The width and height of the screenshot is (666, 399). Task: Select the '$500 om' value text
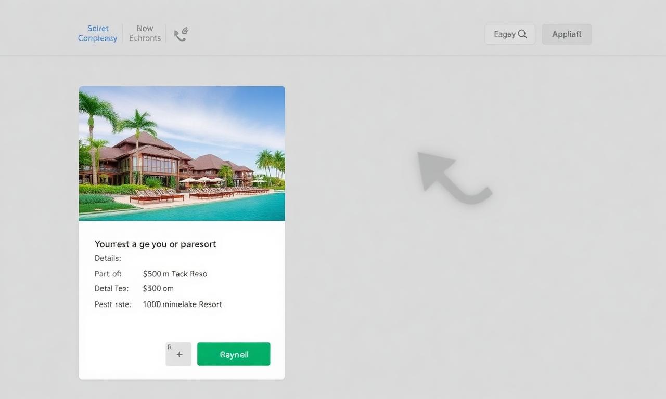click(x=158, y=288)
